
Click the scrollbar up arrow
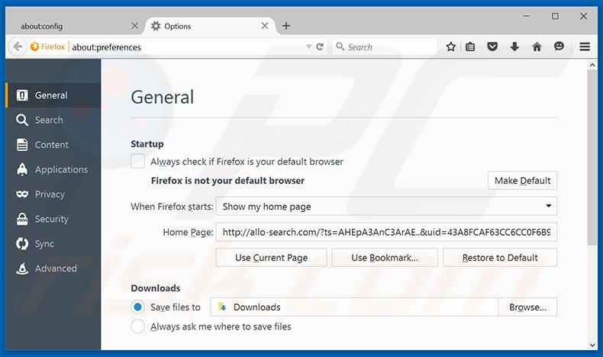592,66
